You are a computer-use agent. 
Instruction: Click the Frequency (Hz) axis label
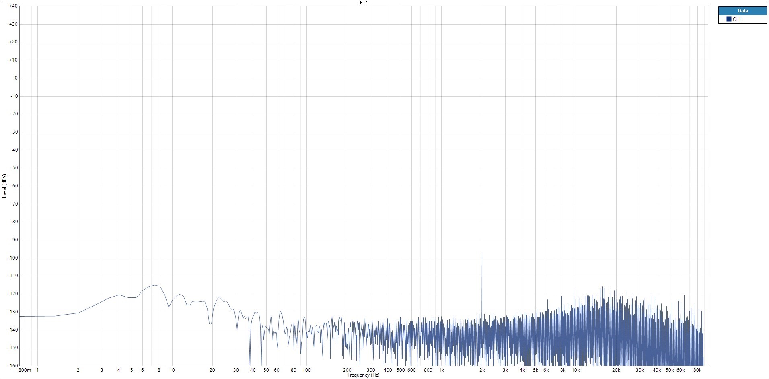(363, 375)
